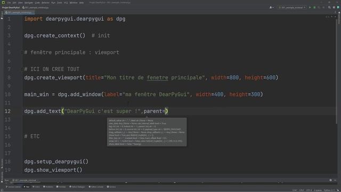This screenshot has height=192, width=341.
Task: Open the Navigate menu
Action: (29, 3)
